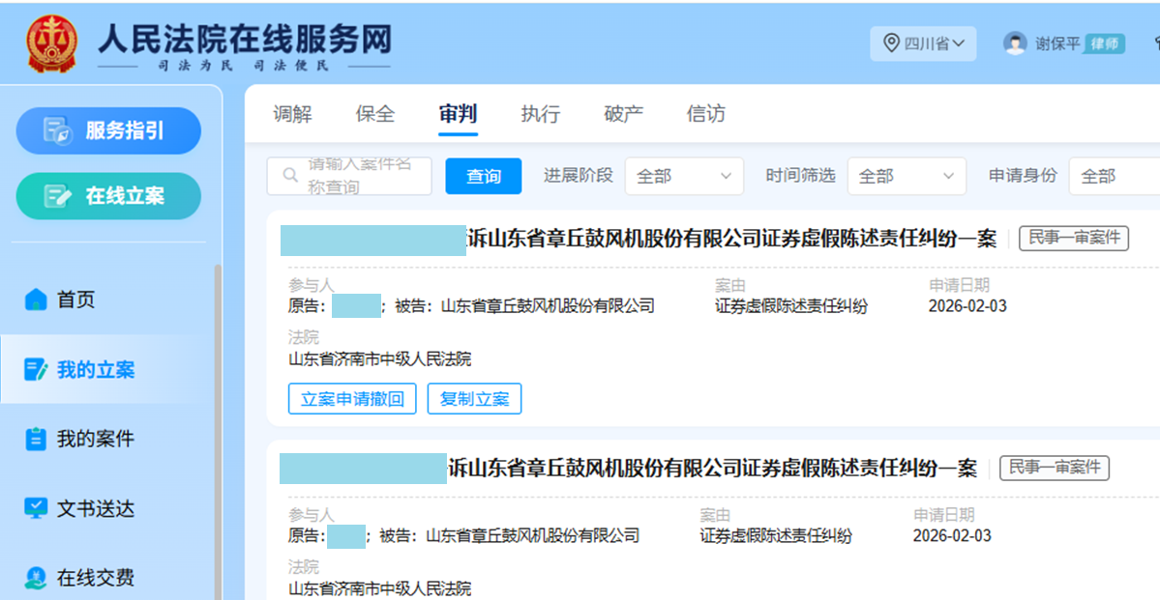The height and width of the screenshot is (600, 1160).
Task: Click the 文书送达 monitor icon
Action: [x=36, y=508]
